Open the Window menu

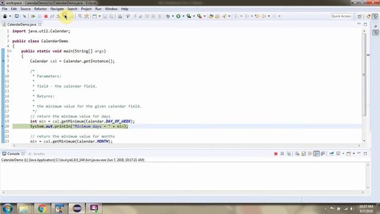(111, 9)
